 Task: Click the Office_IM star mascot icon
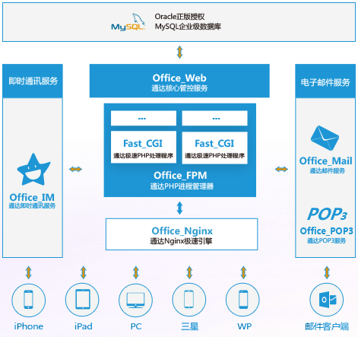[x=33, y=170]
